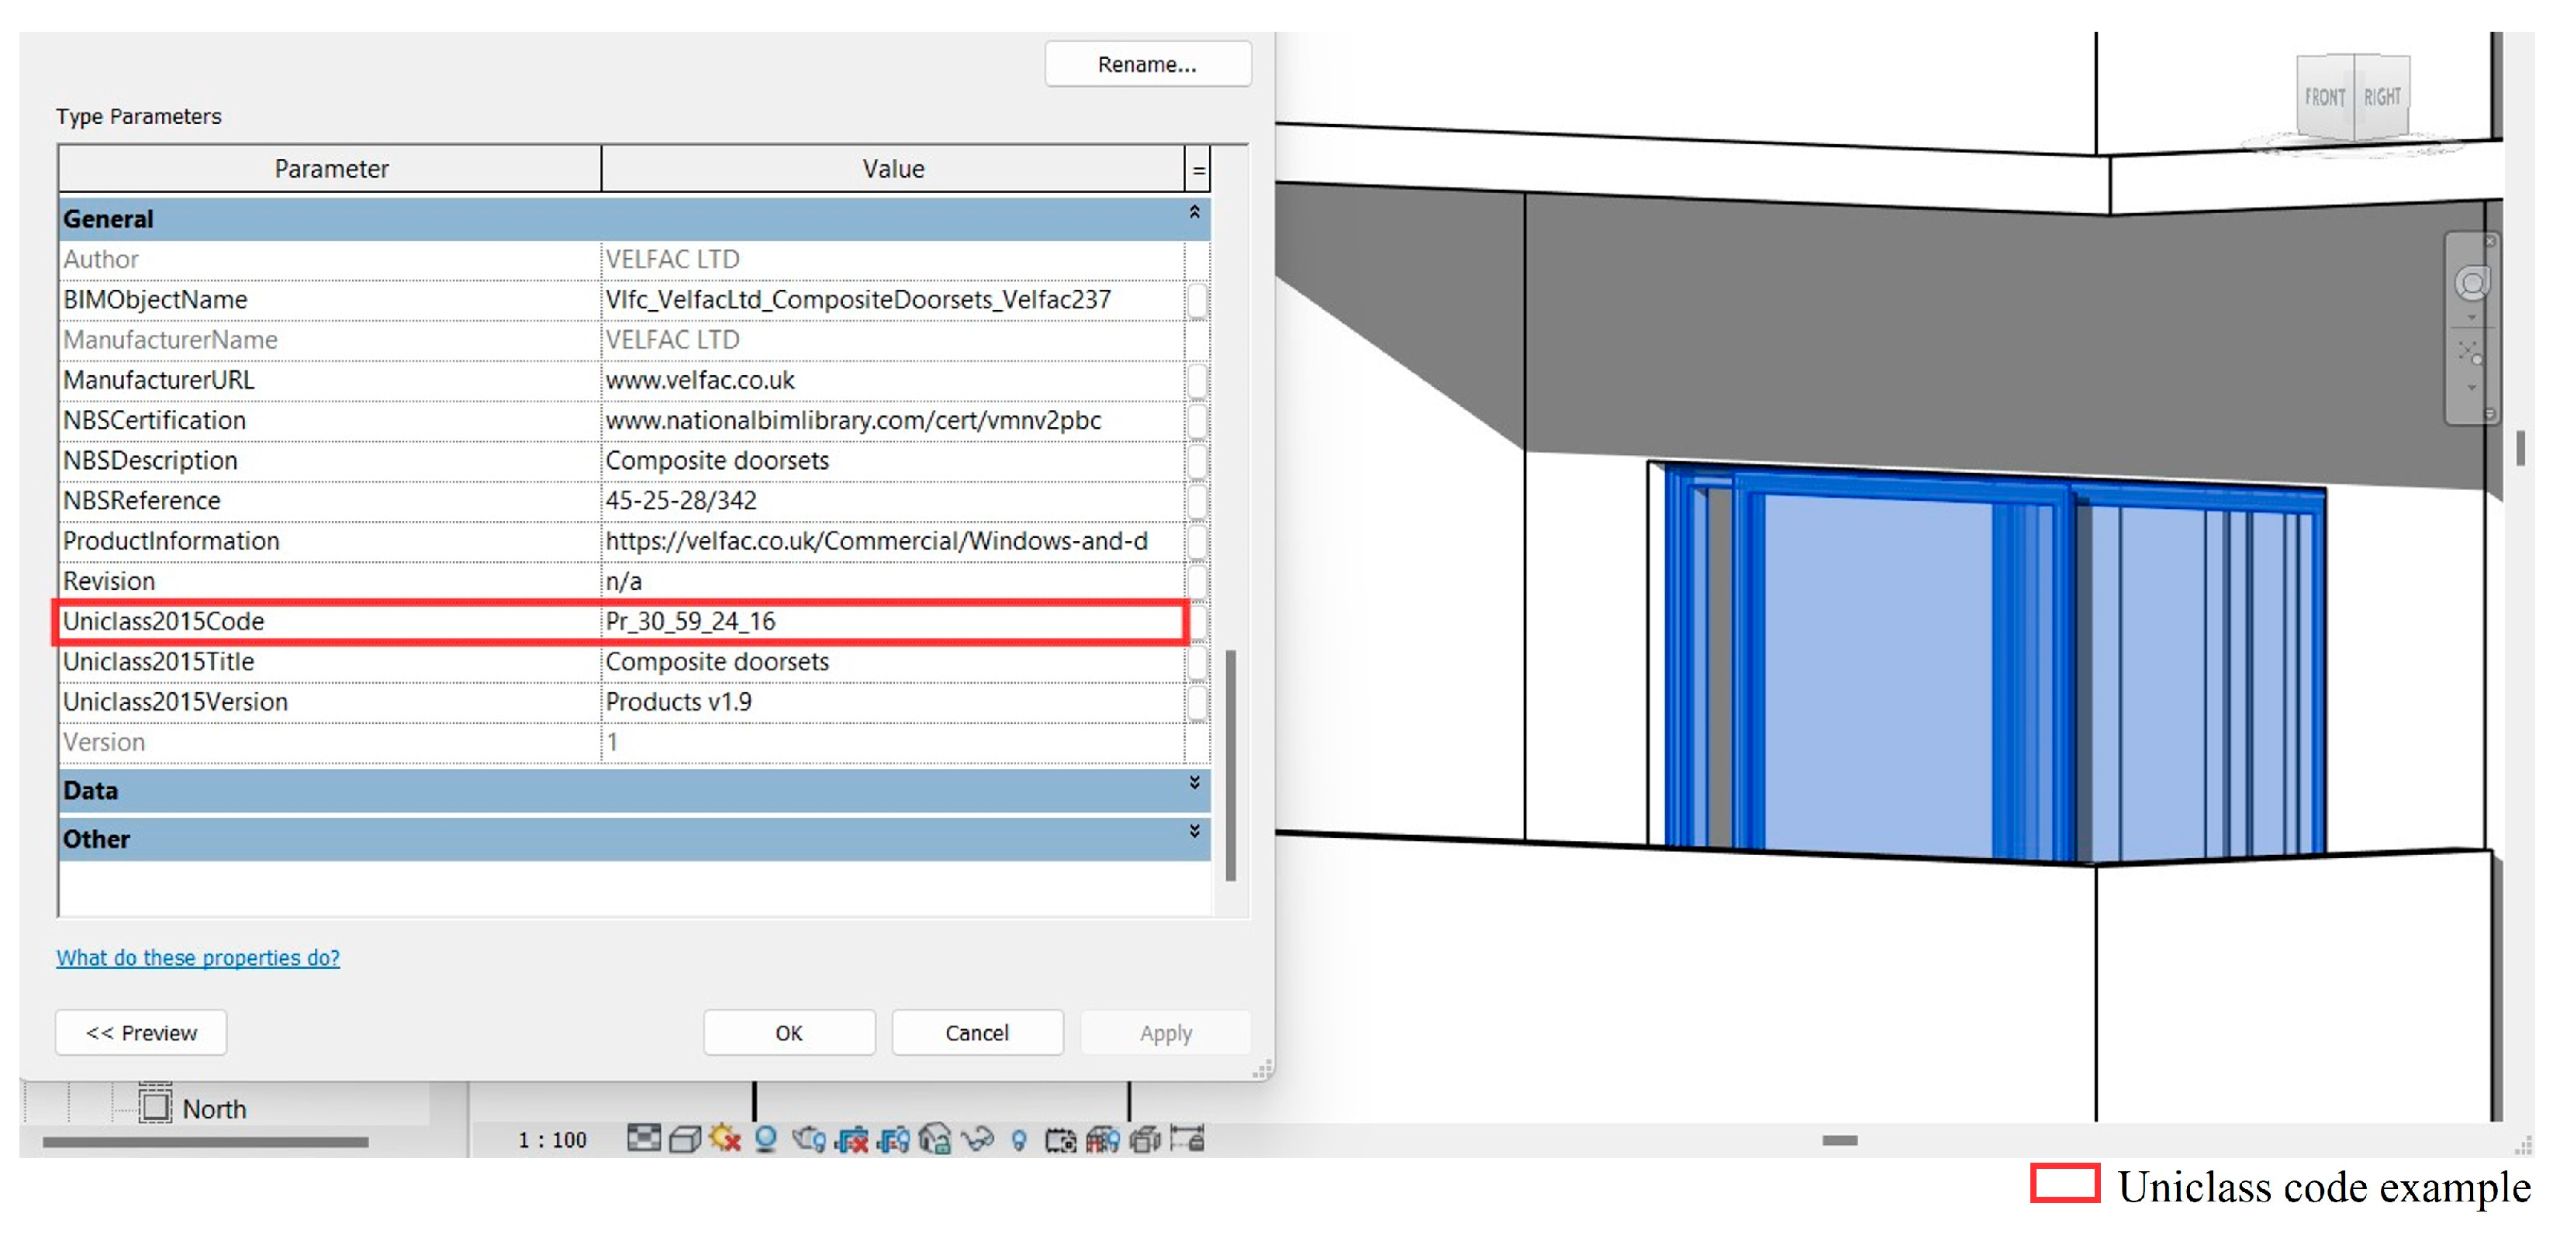
Task: Open the Temporary View Properties icon
Action: point(1062,1139)
